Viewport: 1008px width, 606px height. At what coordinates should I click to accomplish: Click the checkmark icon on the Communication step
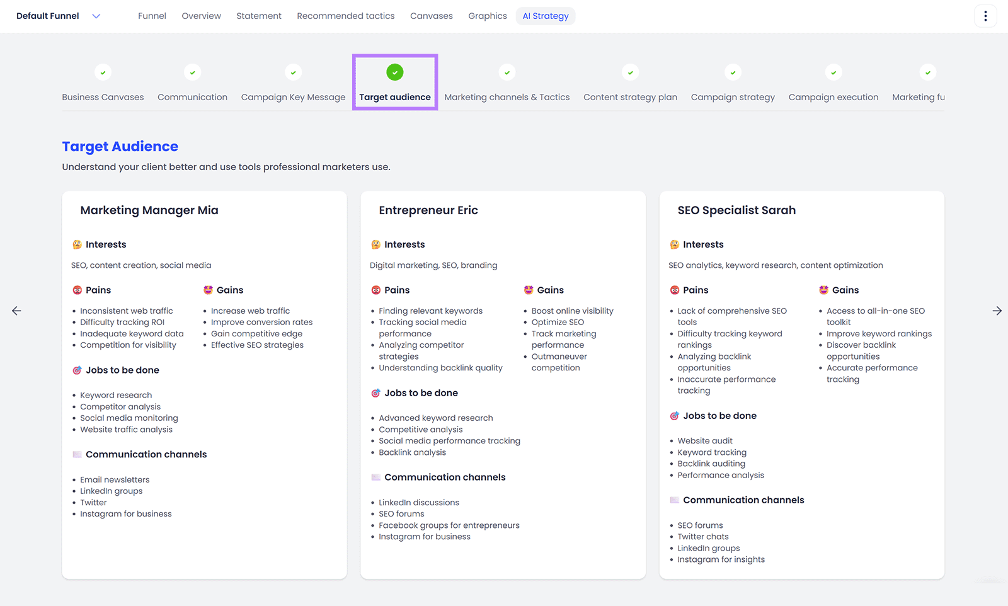pos(192,72)
